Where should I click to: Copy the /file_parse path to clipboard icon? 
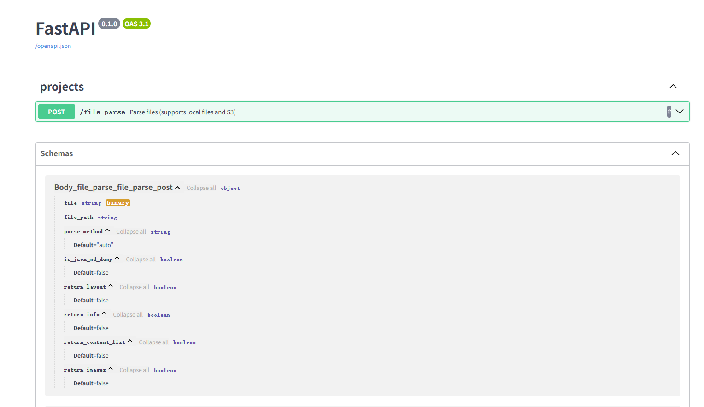669,112
